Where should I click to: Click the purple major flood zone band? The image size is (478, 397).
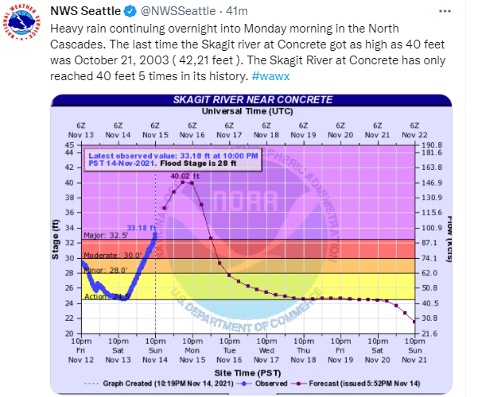coord(334,191)
